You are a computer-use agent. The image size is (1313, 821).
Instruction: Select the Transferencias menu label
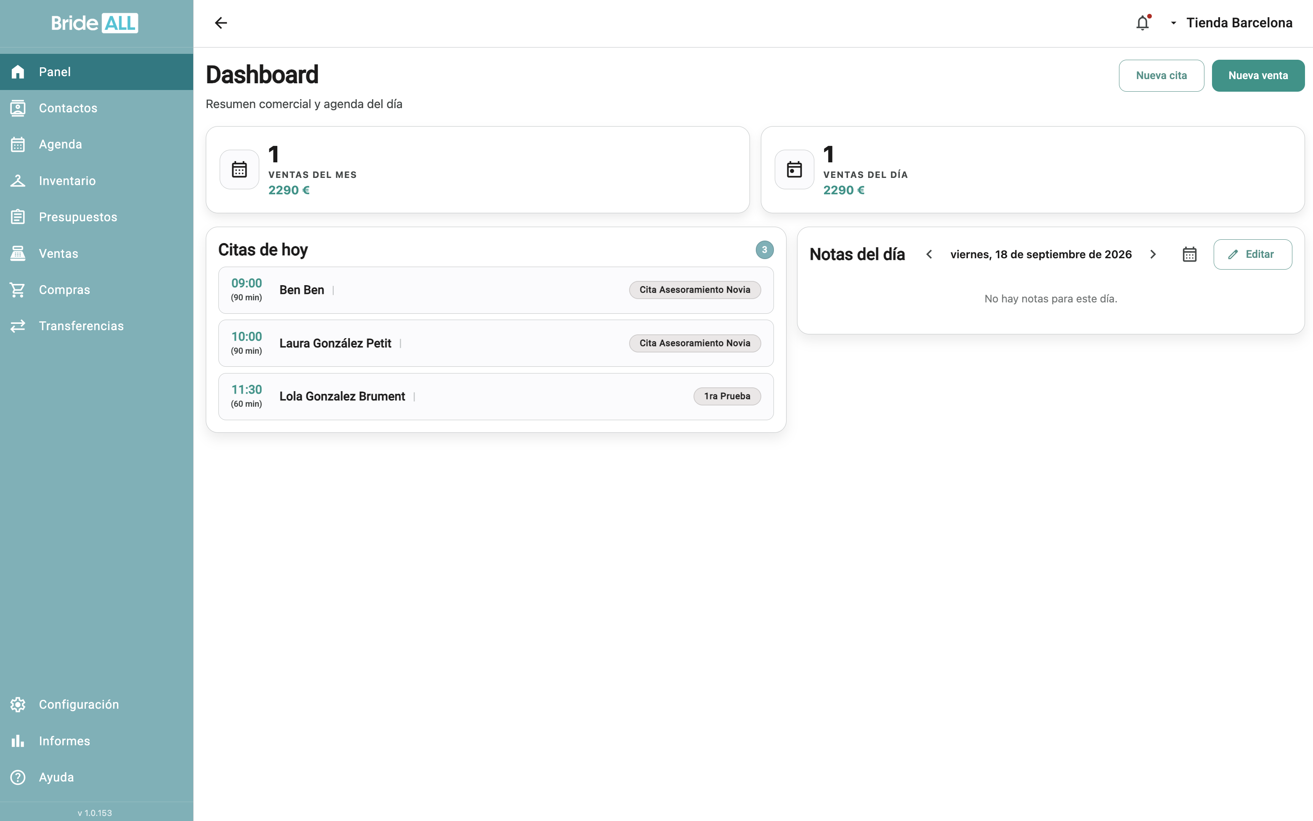[x=82, y=326]
